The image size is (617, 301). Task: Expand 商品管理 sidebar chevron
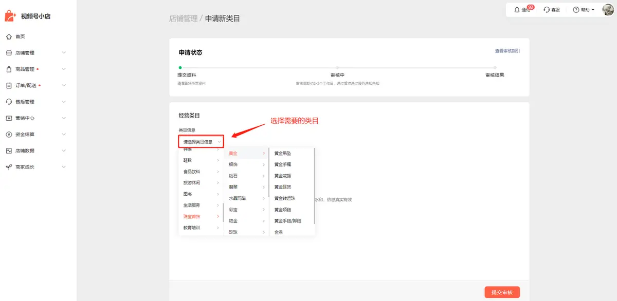64,69
